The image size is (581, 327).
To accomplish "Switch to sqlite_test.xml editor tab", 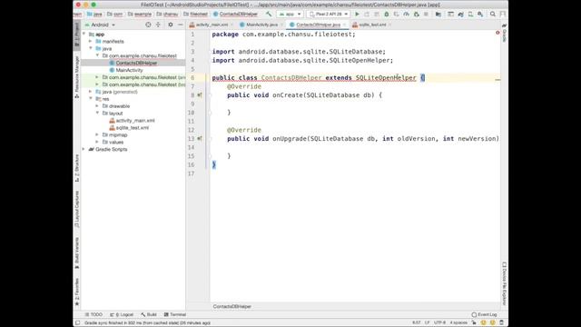I will [x=372, y=25].
